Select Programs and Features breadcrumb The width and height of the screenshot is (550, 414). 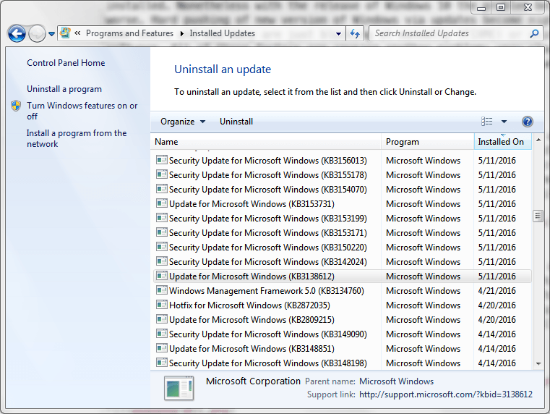click(x=129, y=33)
